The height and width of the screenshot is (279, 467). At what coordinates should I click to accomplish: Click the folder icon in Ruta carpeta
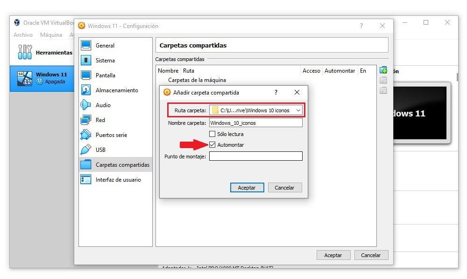click(215, 110)
